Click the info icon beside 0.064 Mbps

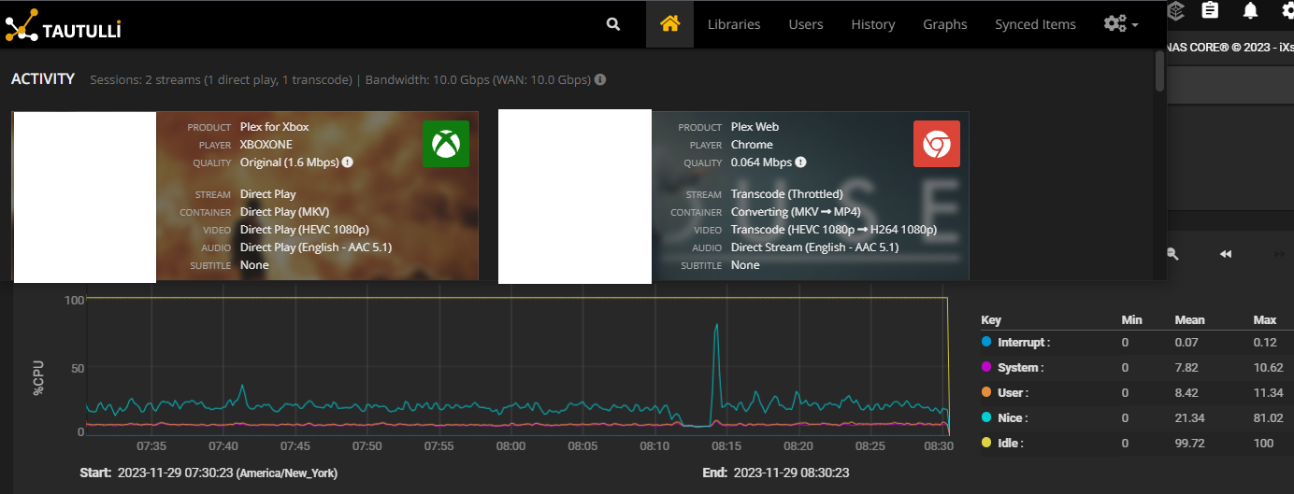point(802,162)
